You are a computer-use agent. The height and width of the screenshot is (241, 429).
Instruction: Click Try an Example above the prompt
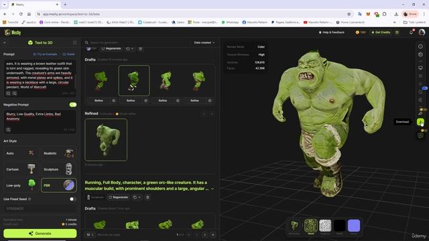point(45,54)
